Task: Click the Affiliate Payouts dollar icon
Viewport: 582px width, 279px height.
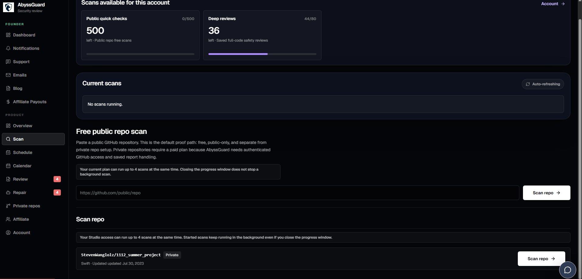Action: tap(8, 102)
